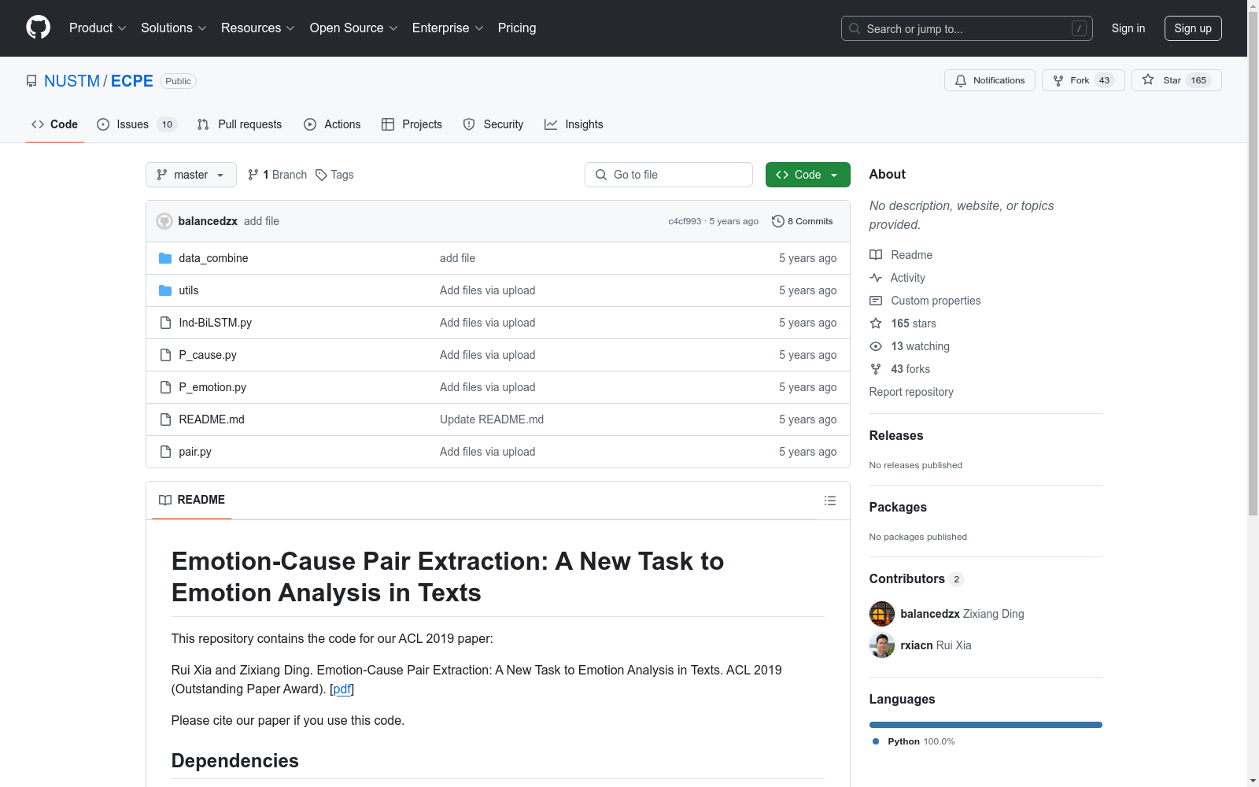Viewport: 1259px width, 787px height.
Task: Open balancedzx contributor avatar
Action: click(882, 614)
